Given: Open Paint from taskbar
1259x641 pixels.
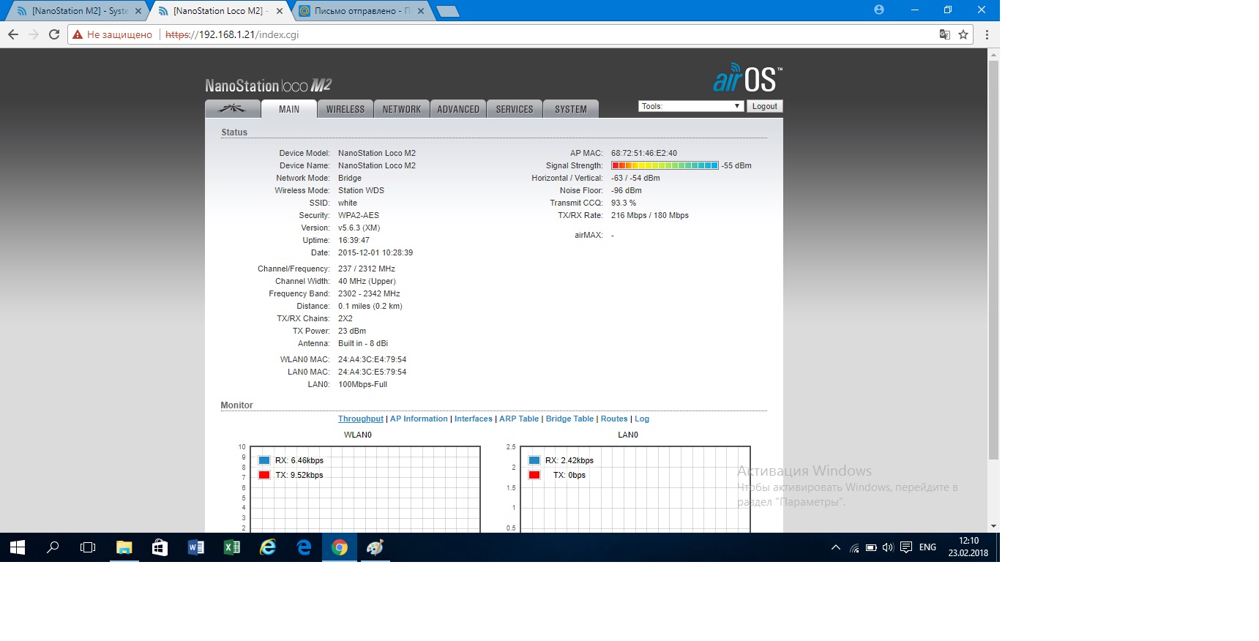Looking at the screenshot, I should [376, 547].
